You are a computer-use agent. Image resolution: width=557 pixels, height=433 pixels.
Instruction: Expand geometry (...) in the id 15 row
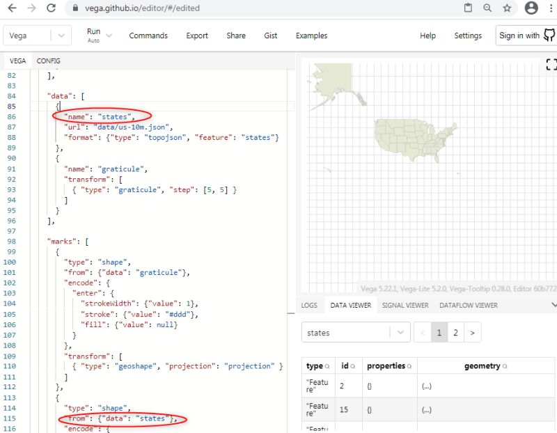(x=426, y=409)
